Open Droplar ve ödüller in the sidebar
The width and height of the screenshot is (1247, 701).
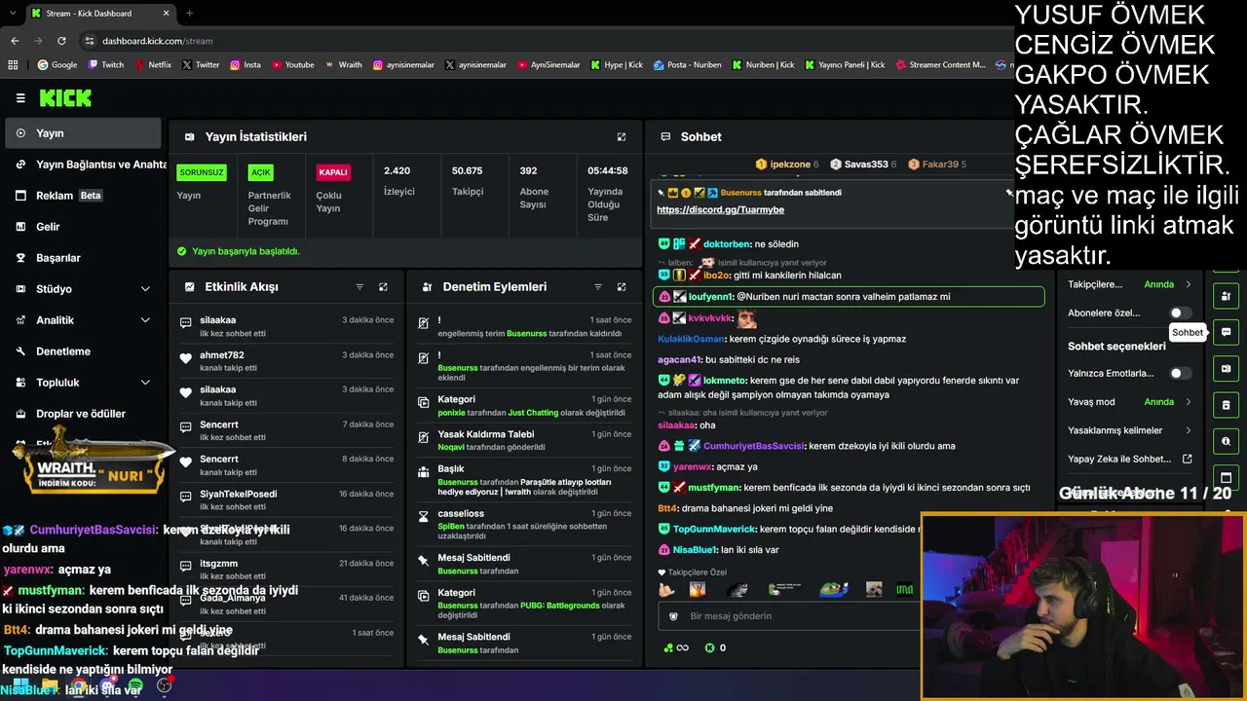[x=84, y=414]
